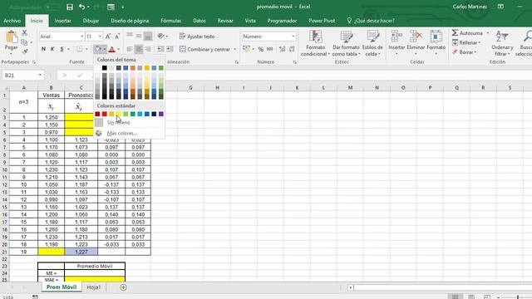
Task: Click the Borders icon in Fuente group
Action: [80, 49]
